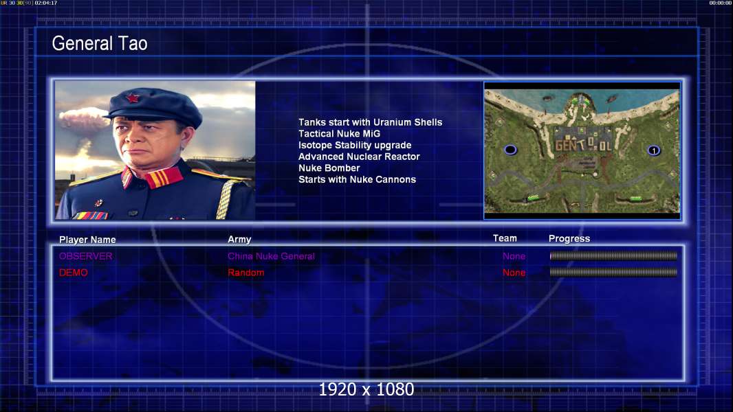Screen dimensions: 733x412
Task: Click the 'Random' army entry
Action: click(246, 273)
